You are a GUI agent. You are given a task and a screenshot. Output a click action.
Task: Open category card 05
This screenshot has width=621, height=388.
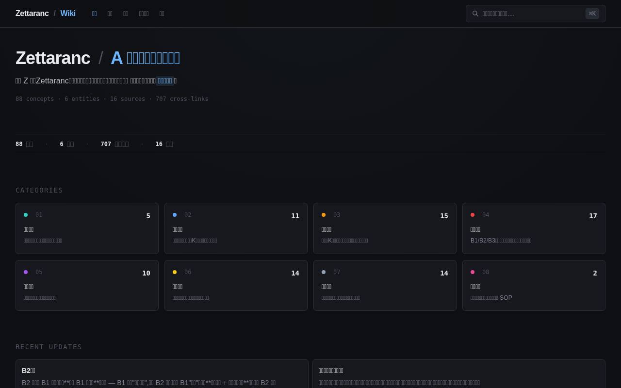pyautogui.click(x=87, y=286)
